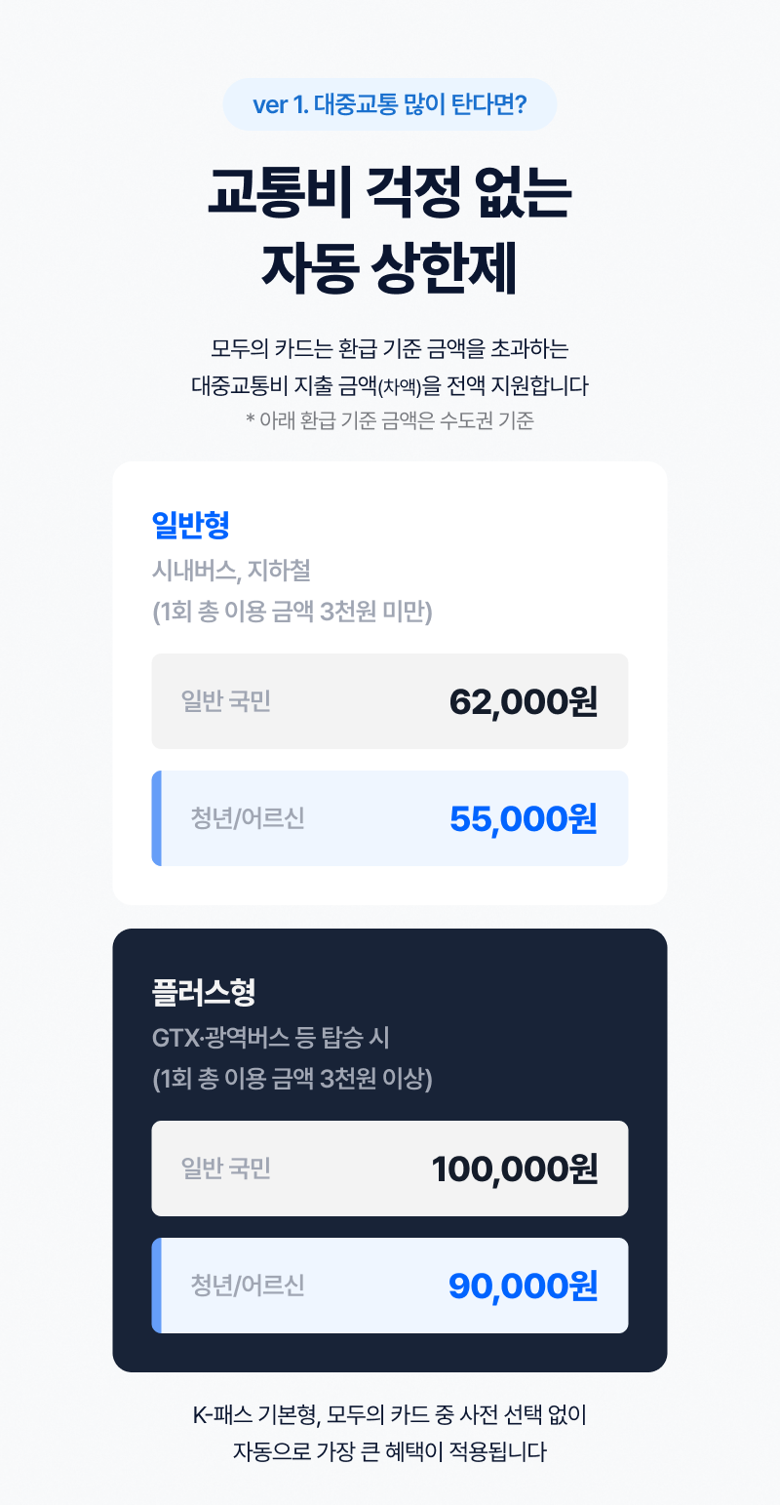Click 일반 국민 label in 플러스형 card

[226, 1168]
